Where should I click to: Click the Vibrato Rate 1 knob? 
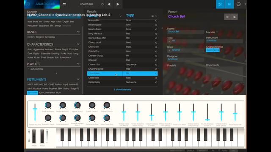tap(77, 105)
